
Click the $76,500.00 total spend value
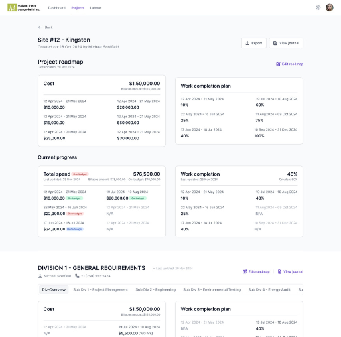[147, 174]
